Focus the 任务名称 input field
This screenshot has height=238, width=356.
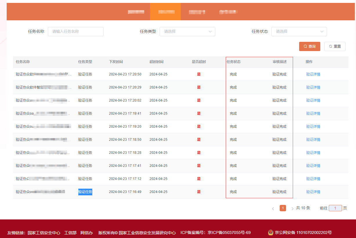[x=75, y=32]
